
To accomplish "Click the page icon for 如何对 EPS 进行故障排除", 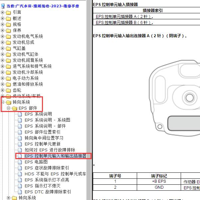I will pyautogui.click(x=20, y=150).
